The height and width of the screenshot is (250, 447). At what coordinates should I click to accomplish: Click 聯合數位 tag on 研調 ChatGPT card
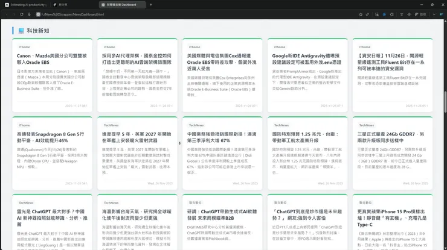click(195, 203)
